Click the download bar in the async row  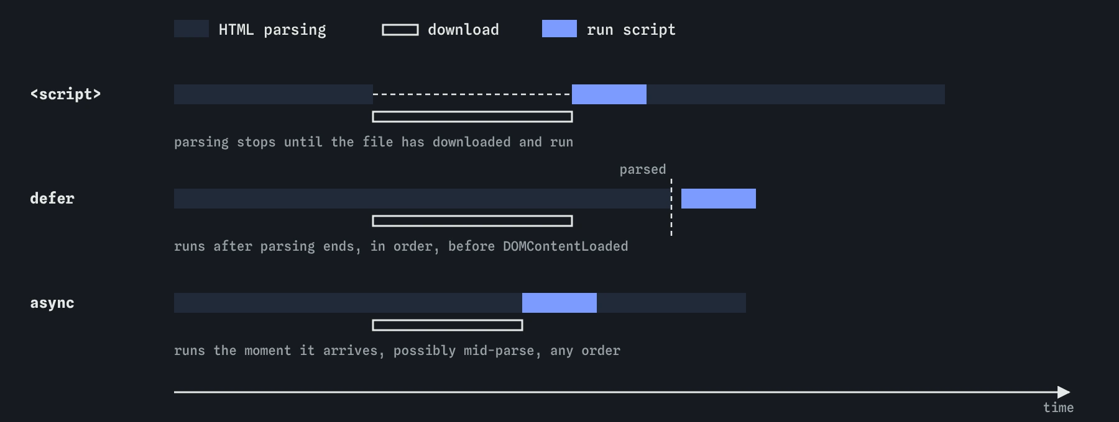pos(448,325)
